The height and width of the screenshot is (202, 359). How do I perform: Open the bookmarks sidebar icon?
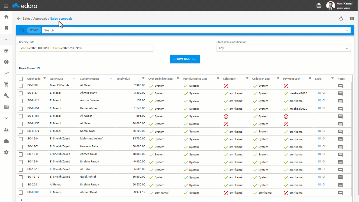coord(6,28)
